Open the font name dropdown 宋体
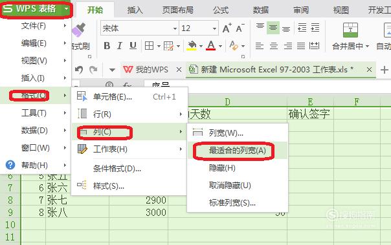 [x=175, y=28]
